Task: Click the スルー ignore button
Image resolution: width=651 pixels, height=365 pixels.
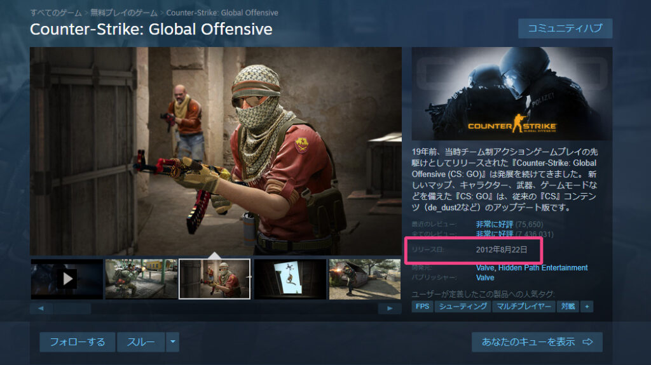Action: click(141, 342)
